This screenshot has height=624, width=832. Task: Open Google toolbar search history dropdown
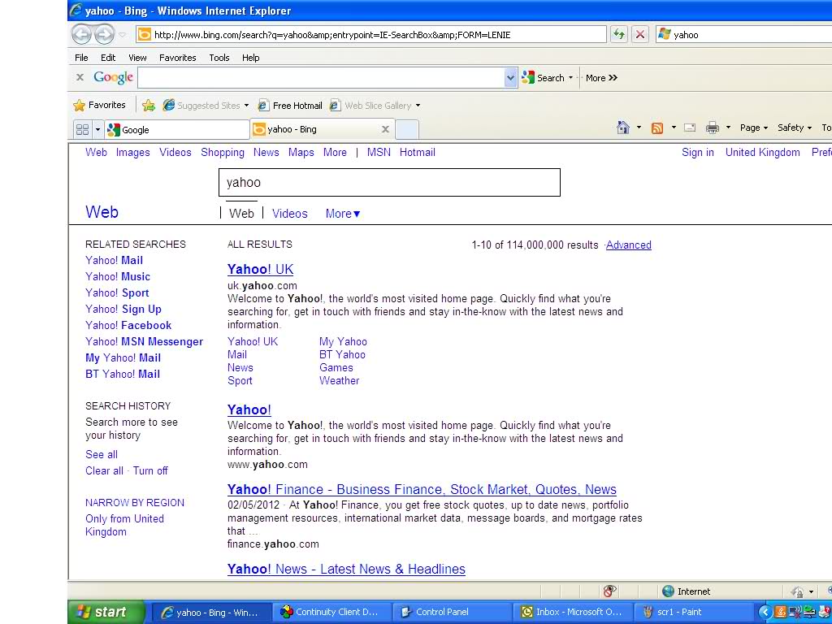point(510,78)
